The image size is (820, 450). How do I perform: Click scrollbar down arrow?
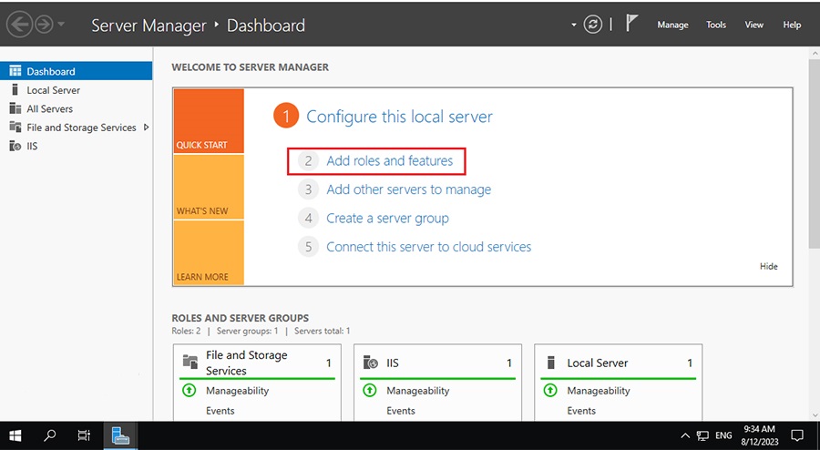tap(815, 415)
